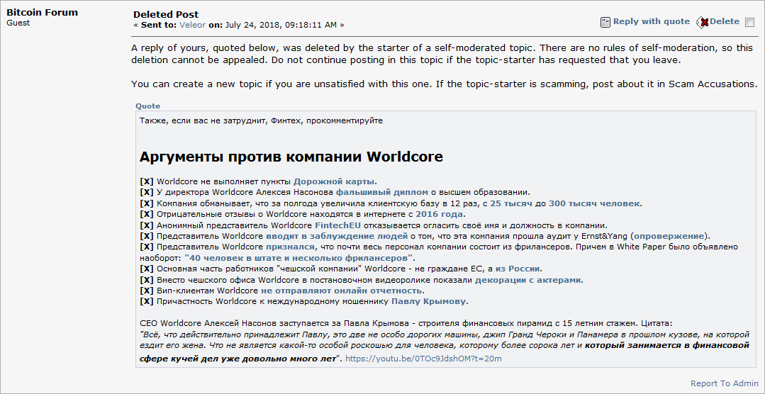765x394 pixels.
Task: Follow the 25 тысяч link
Action: click(511, 203)
